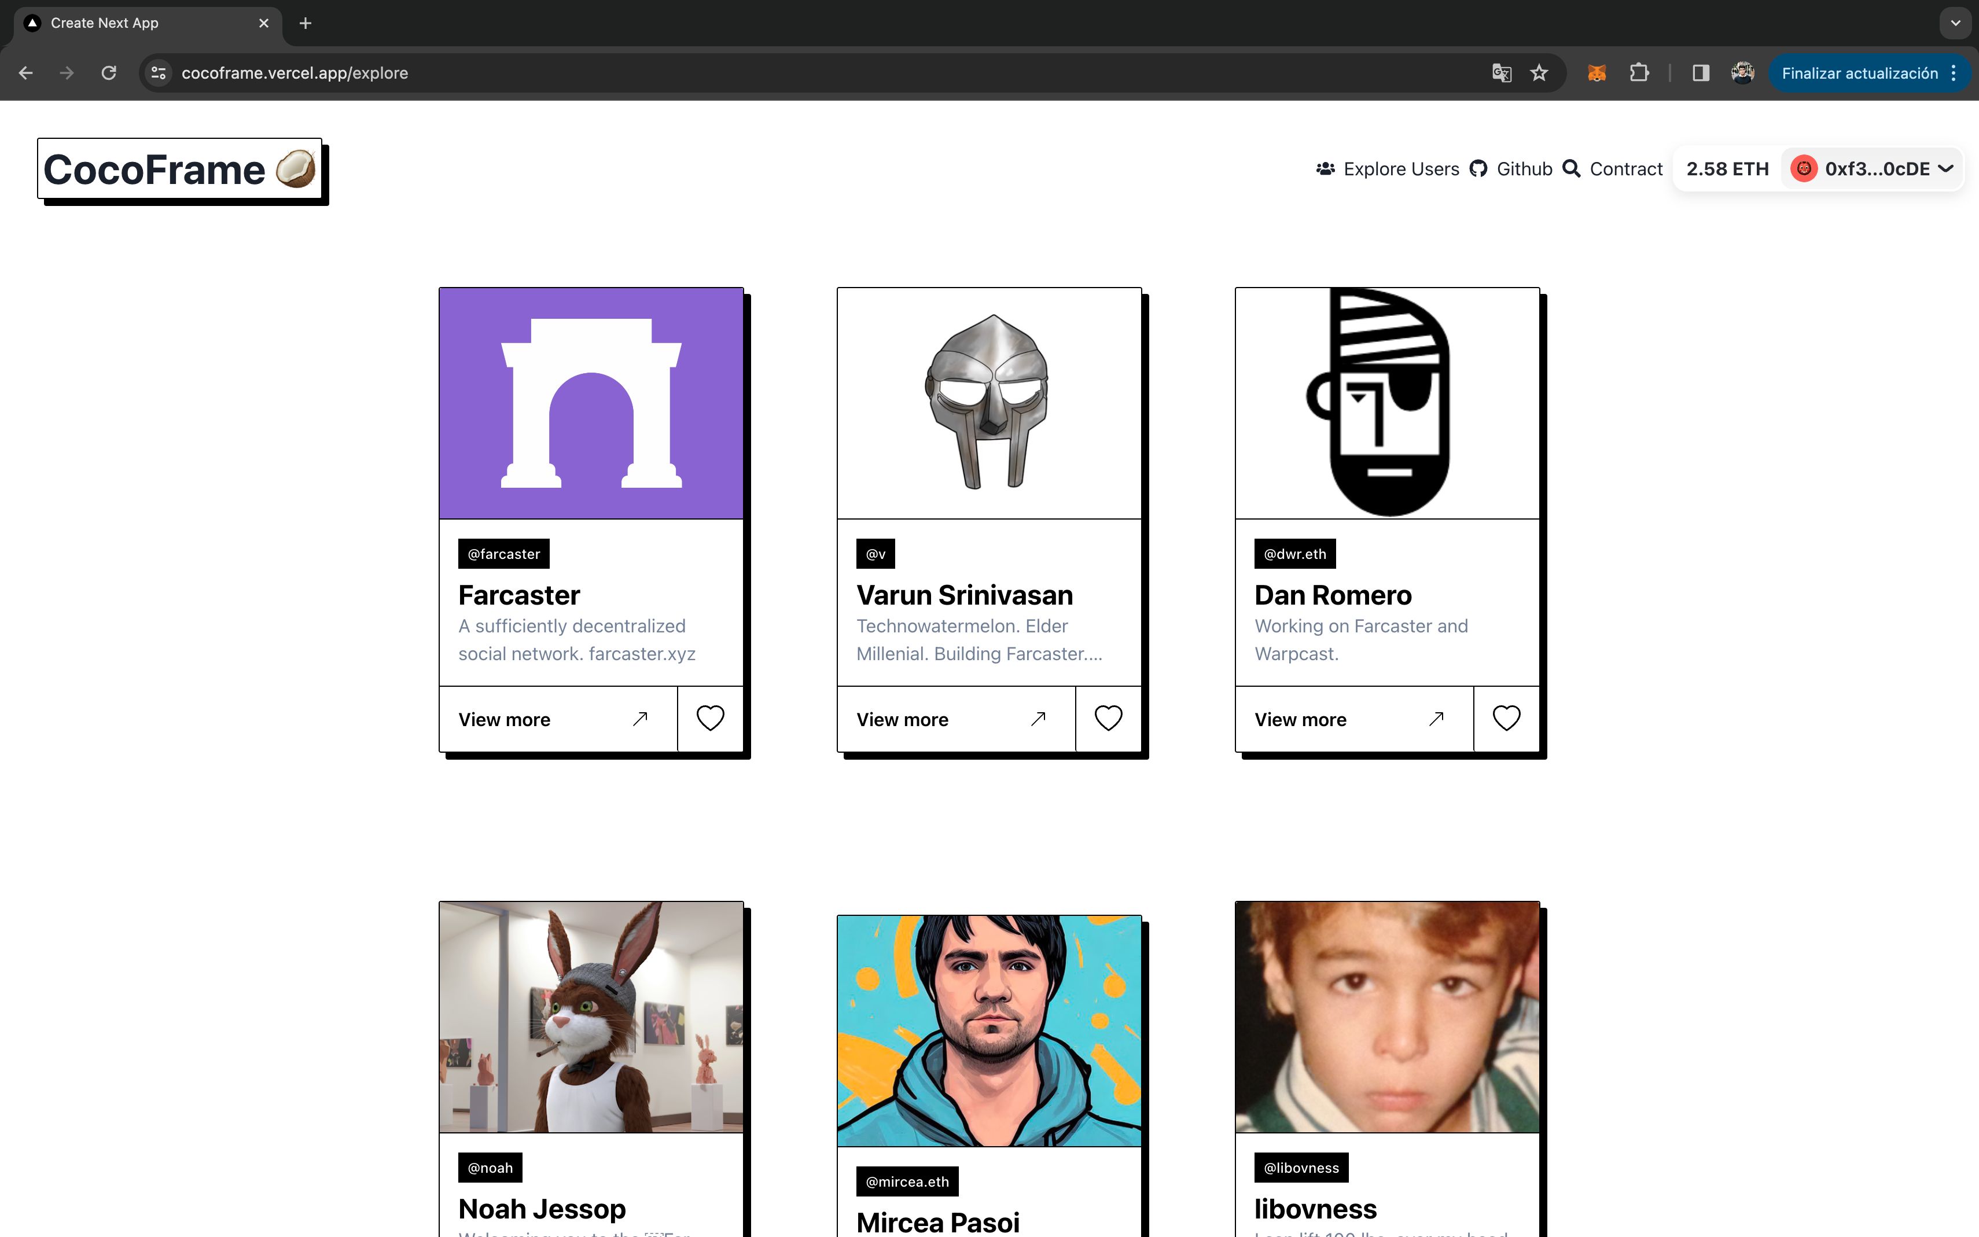Bookmark this page with the star icon
Screen dimensions: 1979x1237
(1539, 73)
